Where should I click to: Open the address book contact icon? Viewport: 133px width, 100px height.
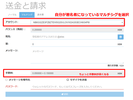coord(121,37)
